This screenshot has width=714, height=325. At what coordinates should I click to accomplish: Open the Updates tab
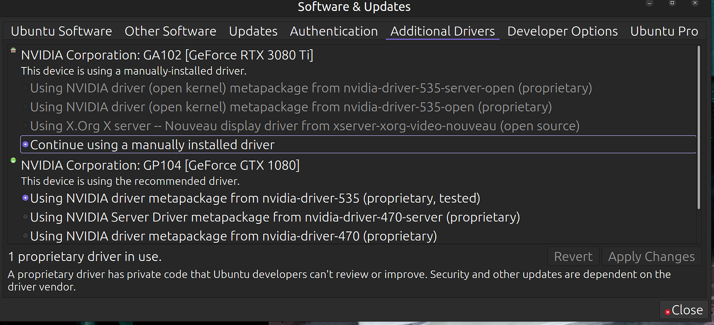tap(253, 31)
